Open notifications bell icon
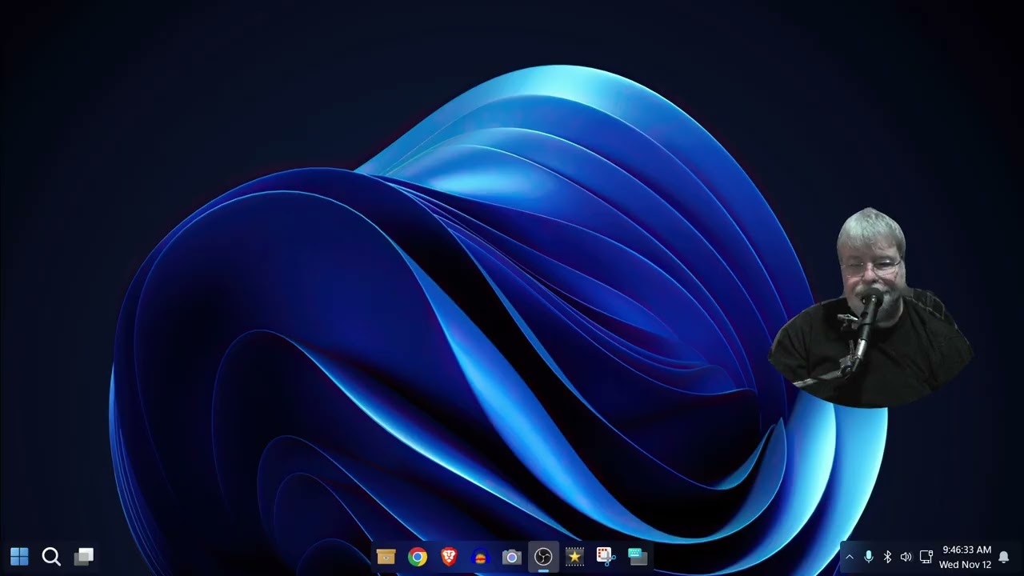 [1004, 557]
